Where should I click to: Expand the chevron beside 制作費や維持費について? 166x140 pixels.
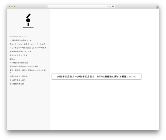tap(31, 52)
